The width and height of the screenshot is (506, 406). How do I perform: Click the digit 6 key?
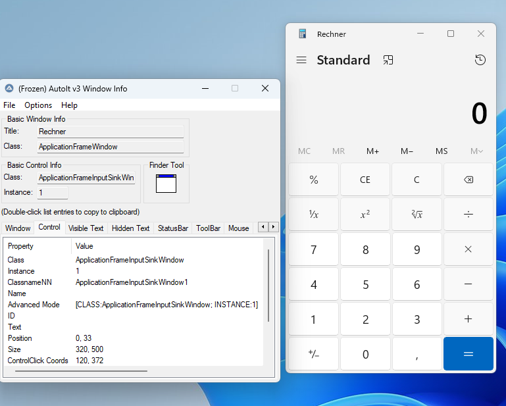417,284
